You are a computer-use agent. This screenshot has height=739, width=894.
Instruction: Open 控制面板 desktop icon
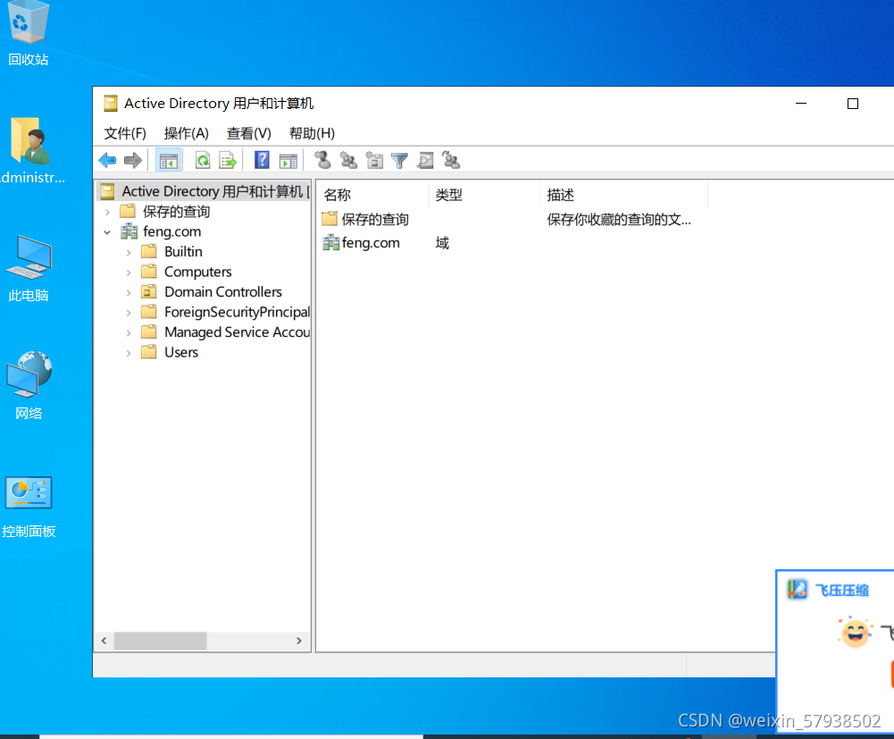click(29, 507)
